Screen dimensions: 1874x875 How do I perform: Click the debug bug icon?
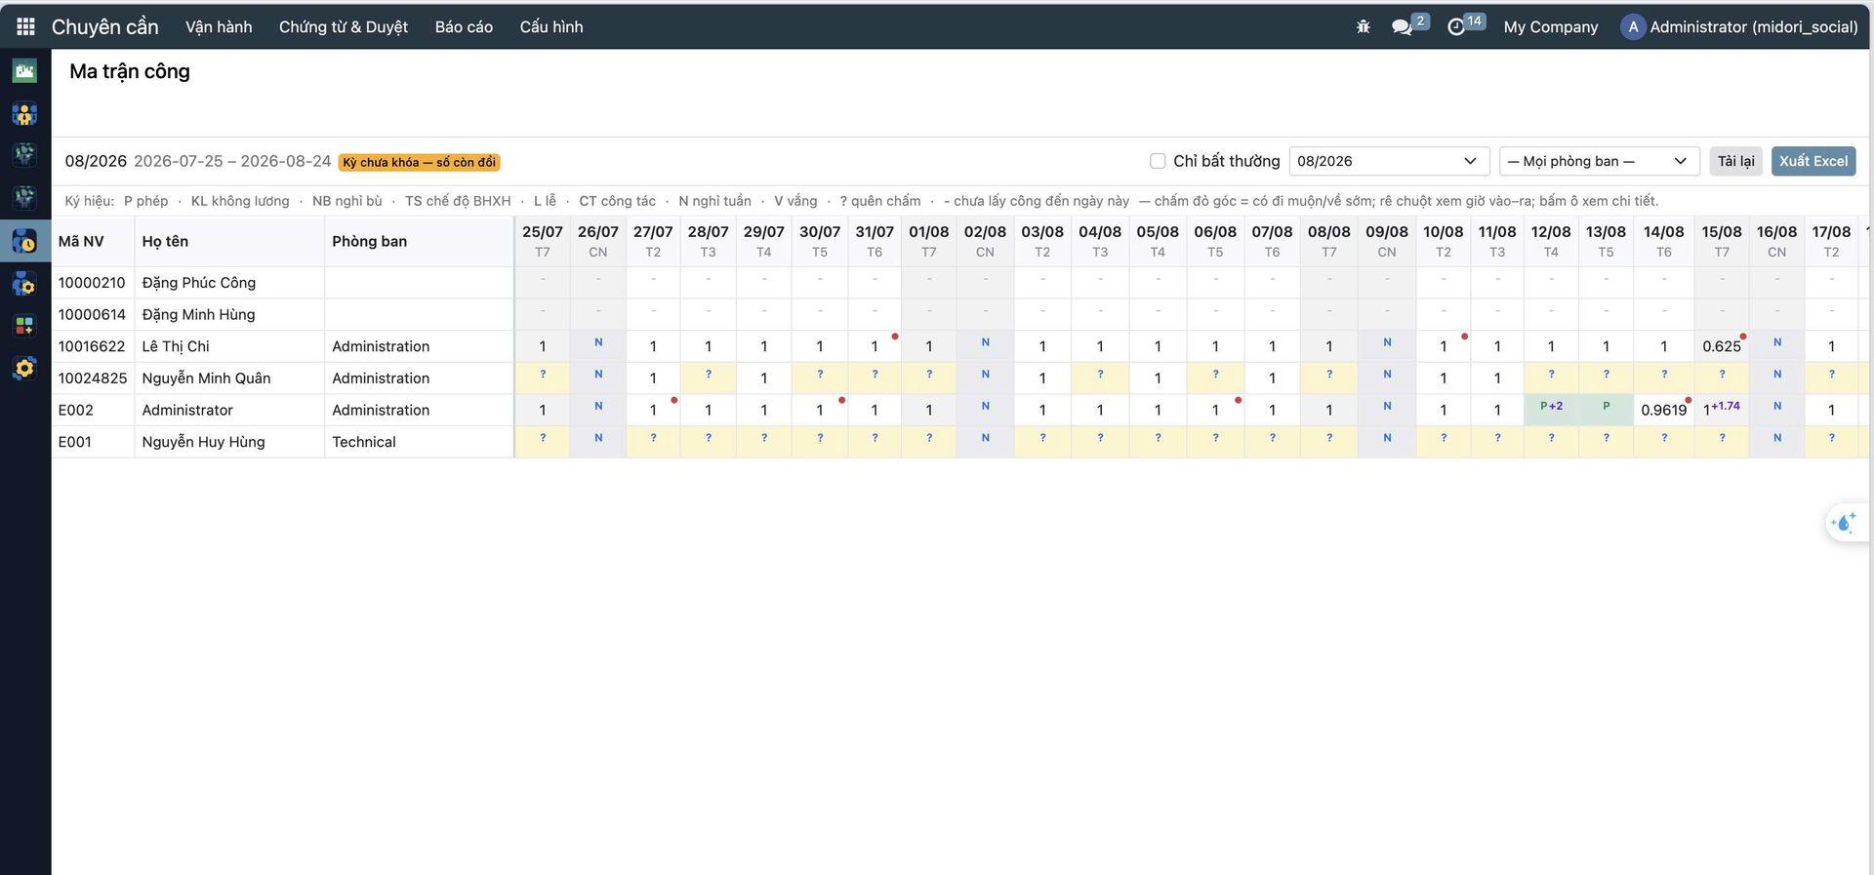pos(1364,27)
